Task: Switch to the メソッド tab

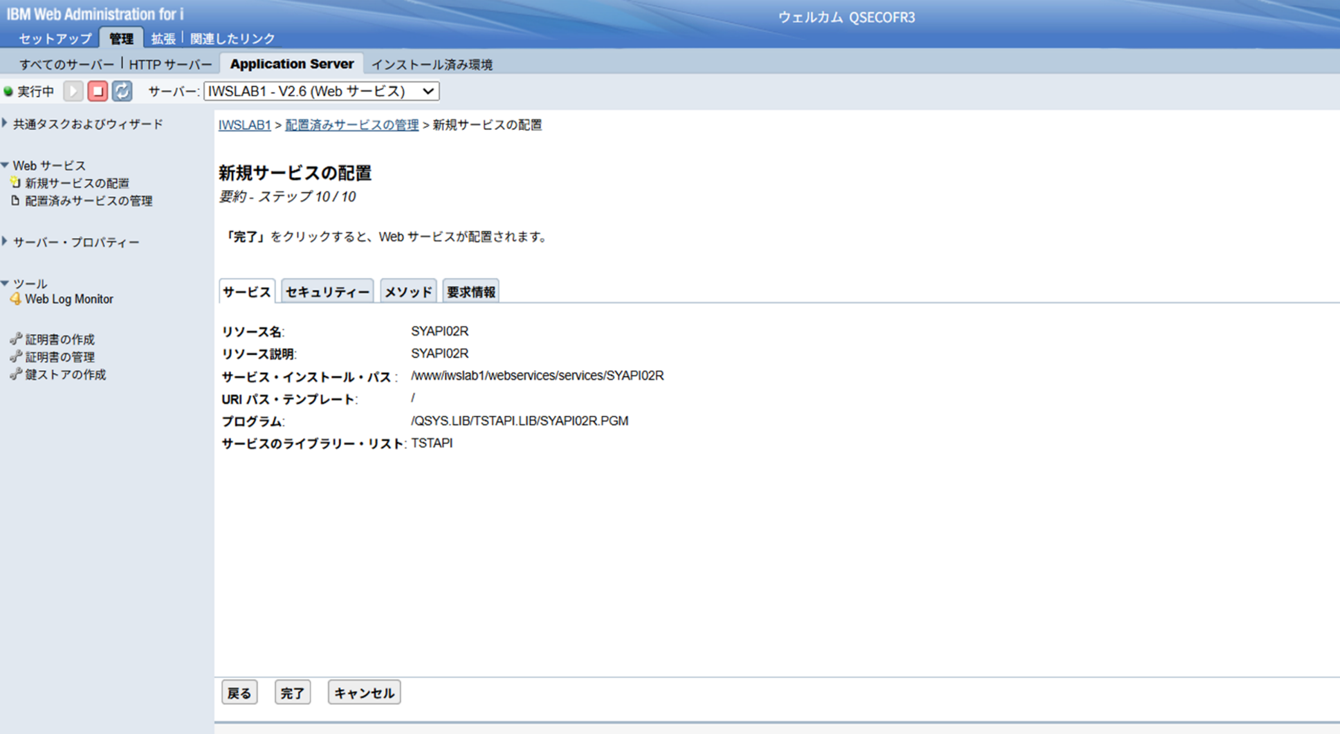Action: pos(408,292)
